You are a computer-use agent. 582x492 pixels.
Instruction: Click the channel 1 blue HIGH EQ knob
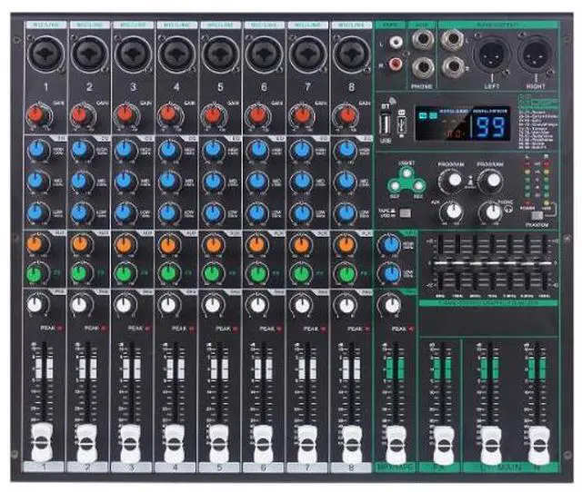pyautogui.click(x=38, y=150)
